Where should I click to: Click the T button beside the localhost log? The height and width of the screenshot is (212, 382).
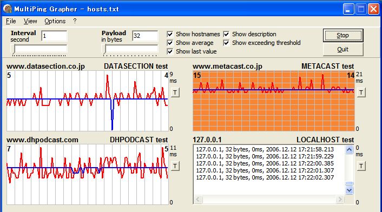(361, 166)
